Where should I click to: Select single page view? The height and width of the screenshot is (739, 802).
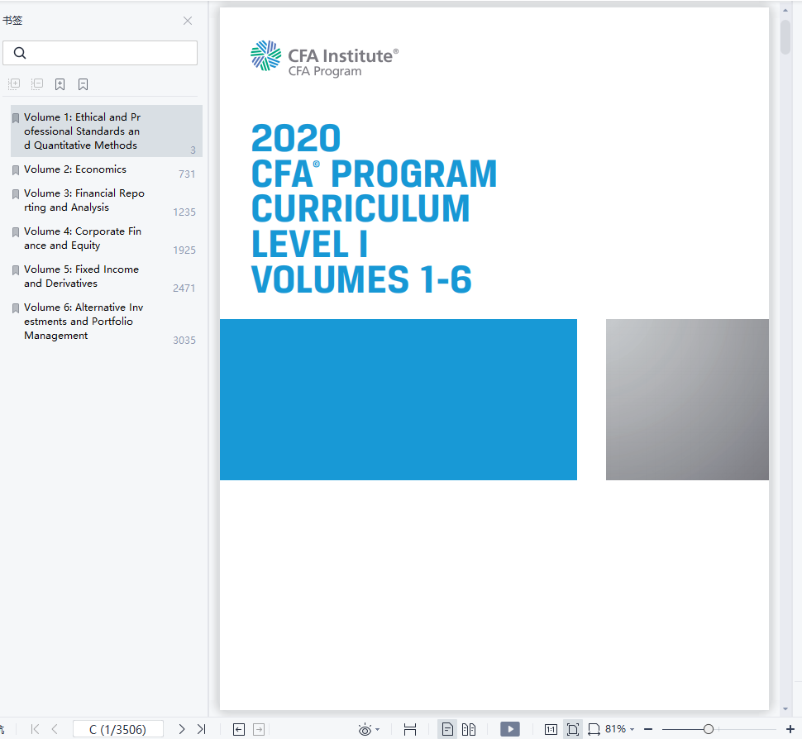tap(447, 729)
